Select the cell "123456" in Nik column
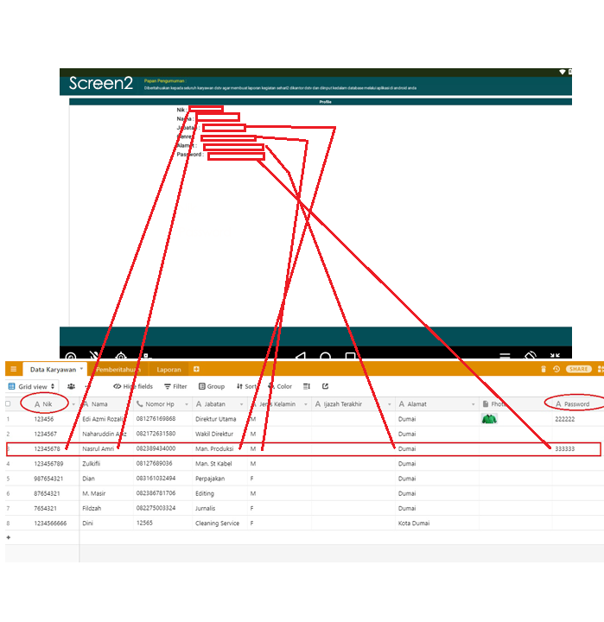604x622 pixels. click(44, 419)
